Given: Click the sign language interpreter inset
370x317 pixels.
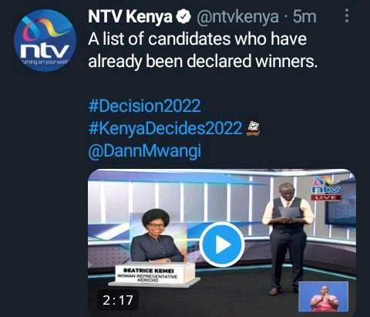Looking at the screenshot, I should [x=324, y=296].
